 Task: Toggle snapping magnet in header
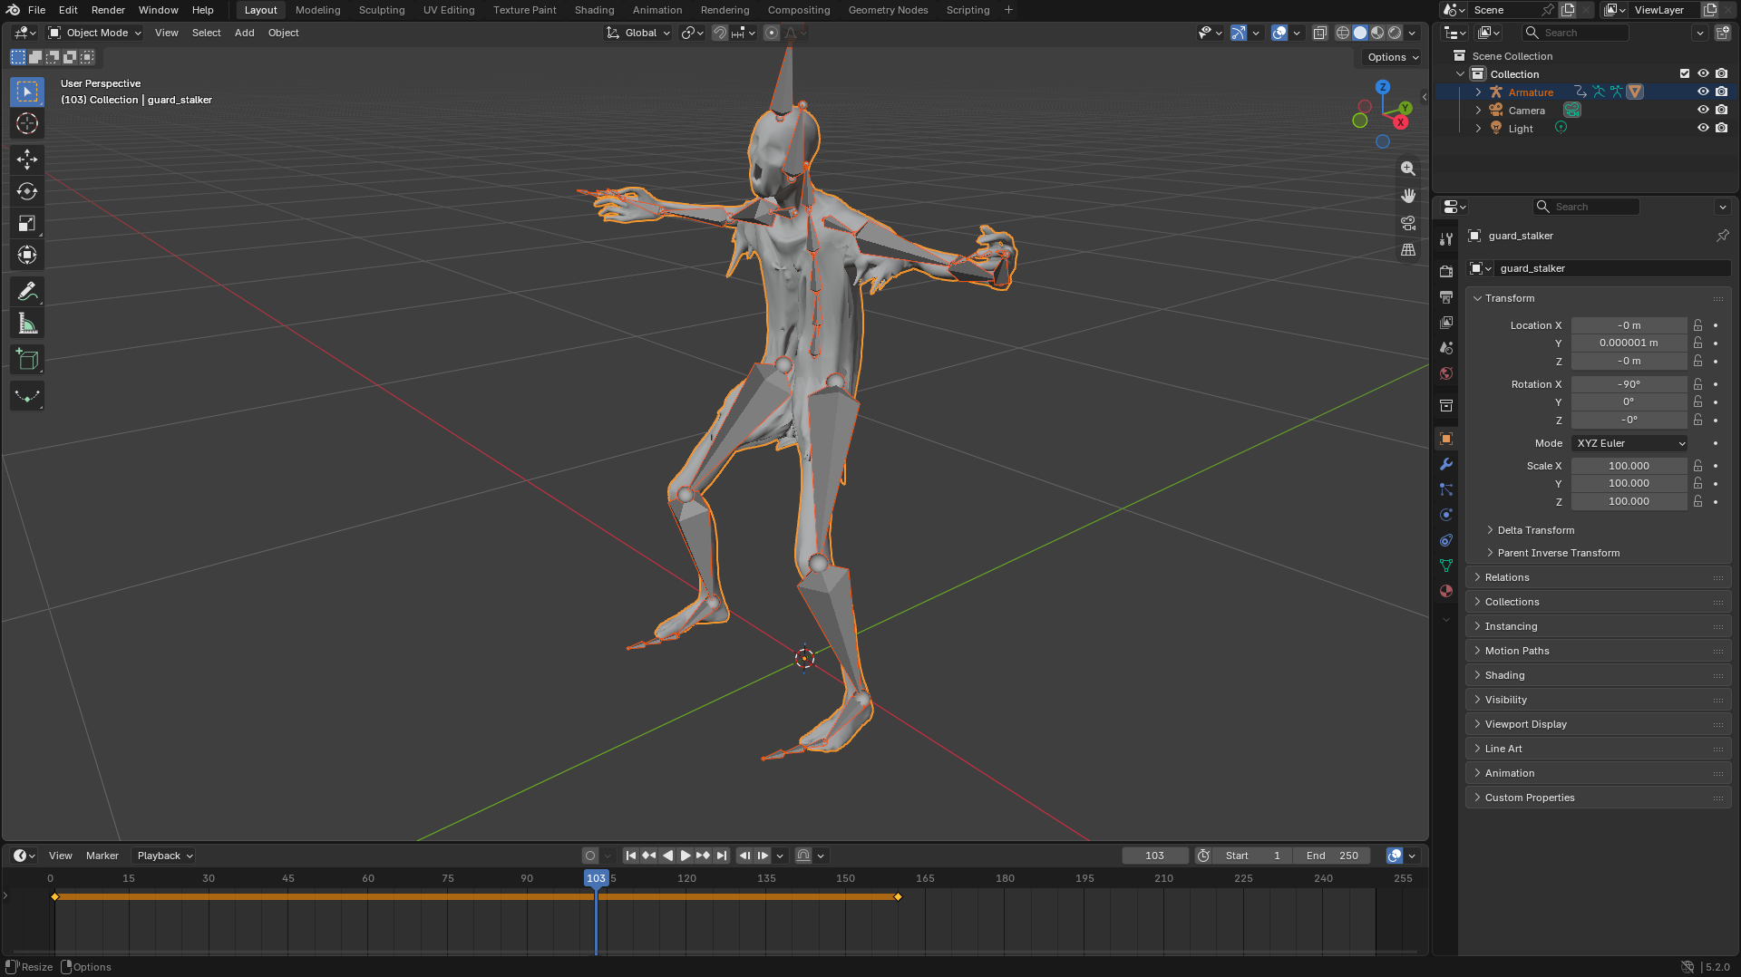point(719,33)
